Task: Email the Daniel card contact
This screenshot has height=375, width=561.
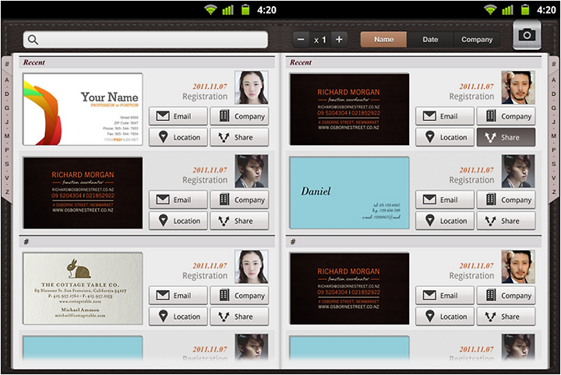Action: coord(445,200)
